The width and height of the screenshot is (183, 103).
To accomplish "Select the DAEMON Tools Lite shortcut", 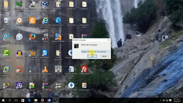I will coord(71,88).
